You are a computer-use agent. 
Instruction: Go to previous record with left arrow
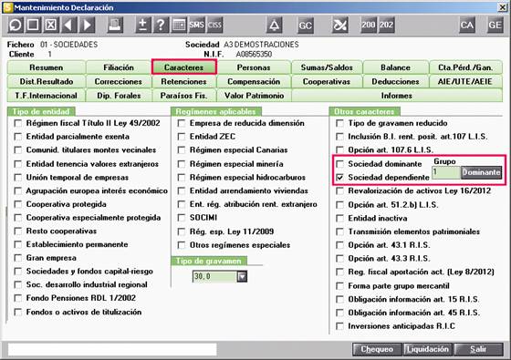(x=68, y=26)
